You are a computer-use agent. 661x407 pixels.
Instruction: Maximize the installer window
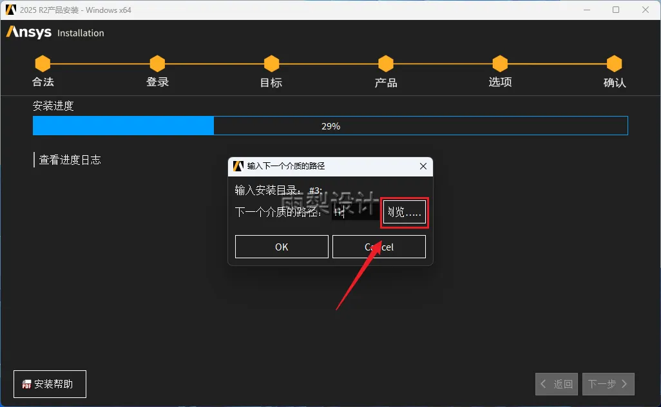pyautogui.click(x=616, y=10)
